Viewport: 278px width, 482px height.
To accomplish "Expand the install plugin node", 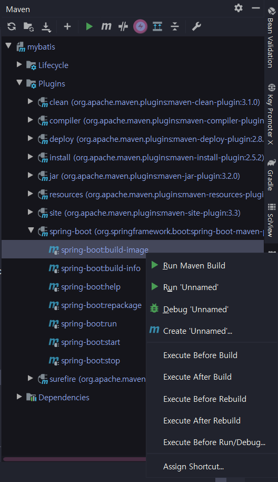I will click(x=31, y=157).
